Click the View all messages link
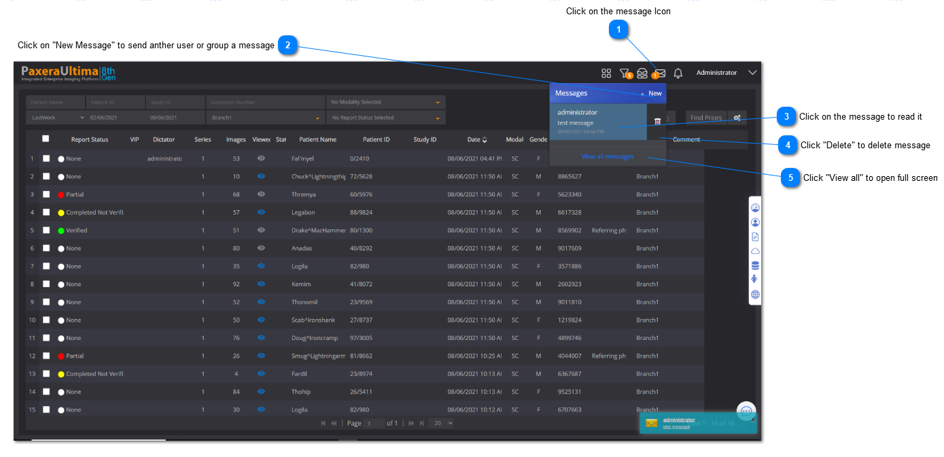Viewport: 944px width, 457px height. [608, 156]
